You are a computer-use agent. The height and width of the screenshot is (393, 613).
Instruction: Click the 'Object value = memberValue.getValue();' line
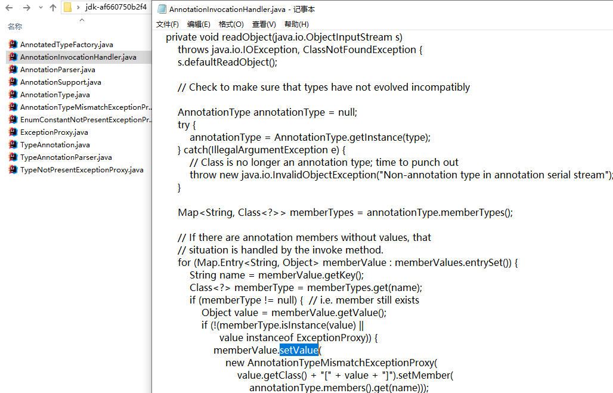click(x=294, y=312)
